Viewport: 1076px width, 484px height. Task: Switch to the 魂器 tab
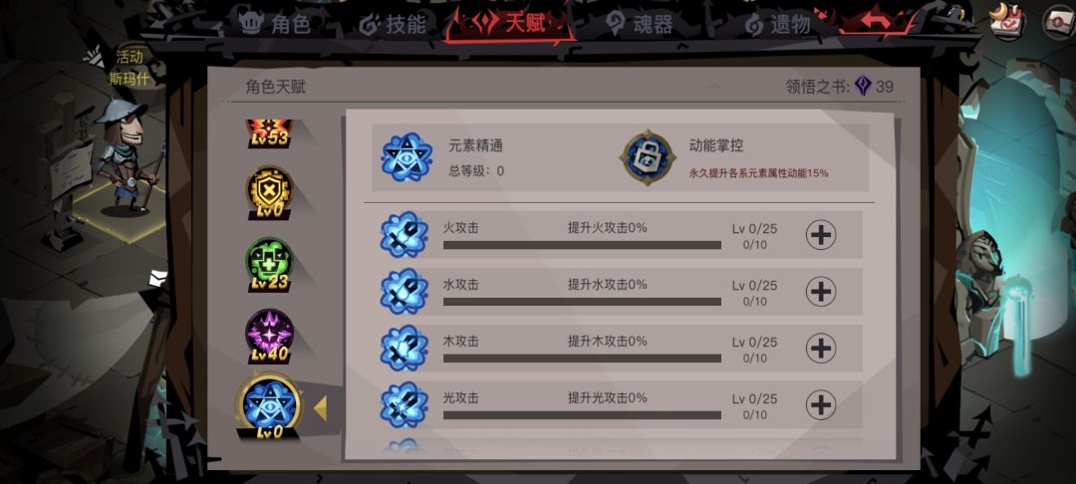pyautogui.click(x=640, y=25)
